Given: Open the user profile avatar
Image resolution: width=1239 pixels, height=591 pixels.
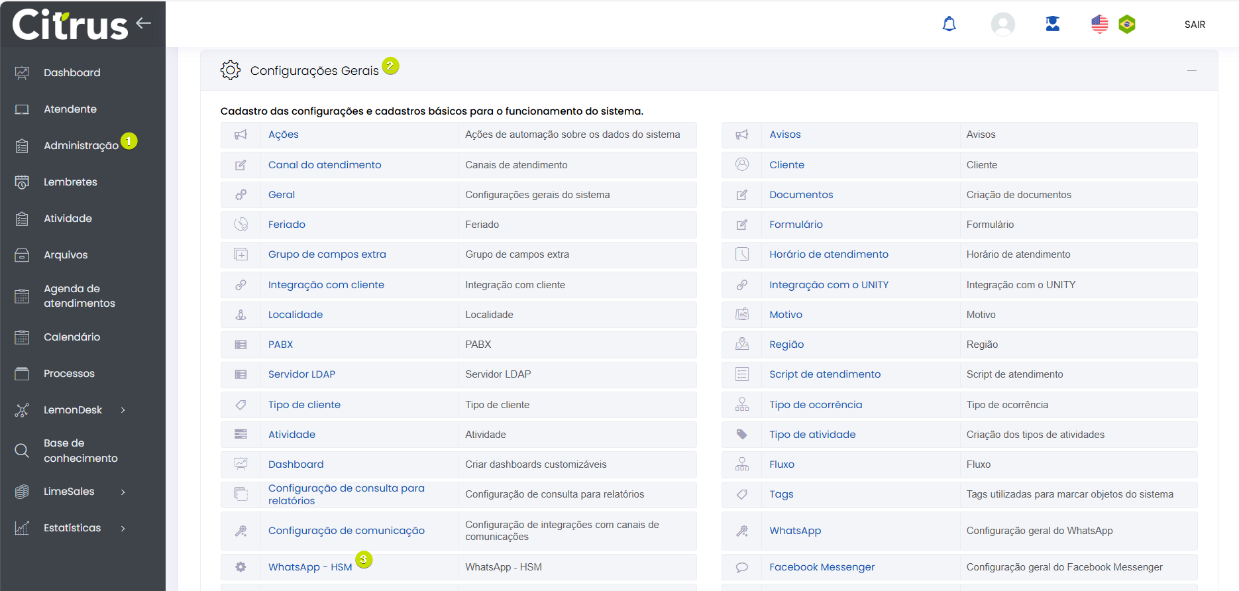Looking at the screenshot, I should pyautogui.click(x=1002, y=25).
